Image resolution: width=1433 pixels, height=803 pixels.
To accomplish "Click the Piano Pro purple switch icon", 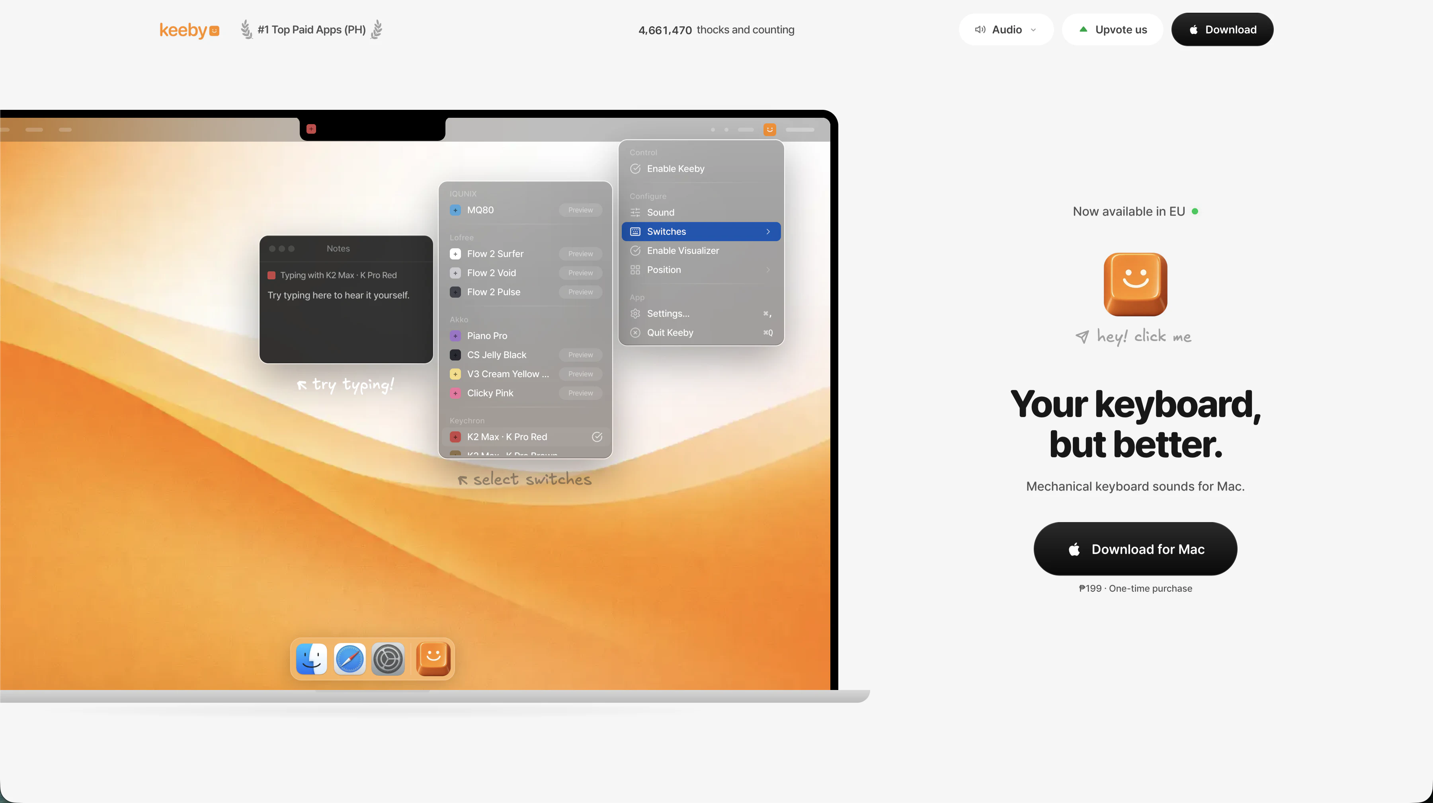I will click(x=455, y=336).
